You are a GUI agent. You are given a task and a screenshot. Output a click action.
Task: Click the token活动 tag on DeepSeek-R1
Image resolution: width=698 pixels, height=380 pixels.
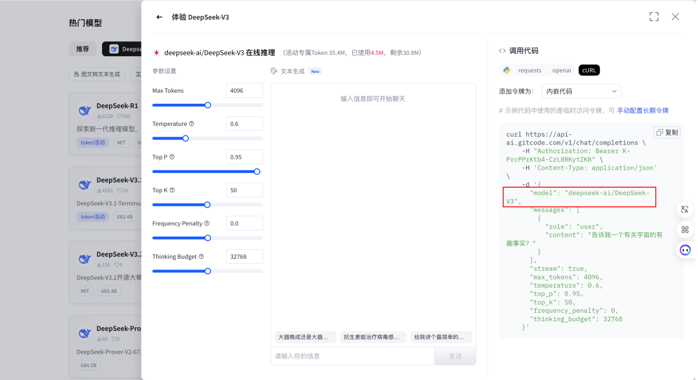tap(92, 143)
